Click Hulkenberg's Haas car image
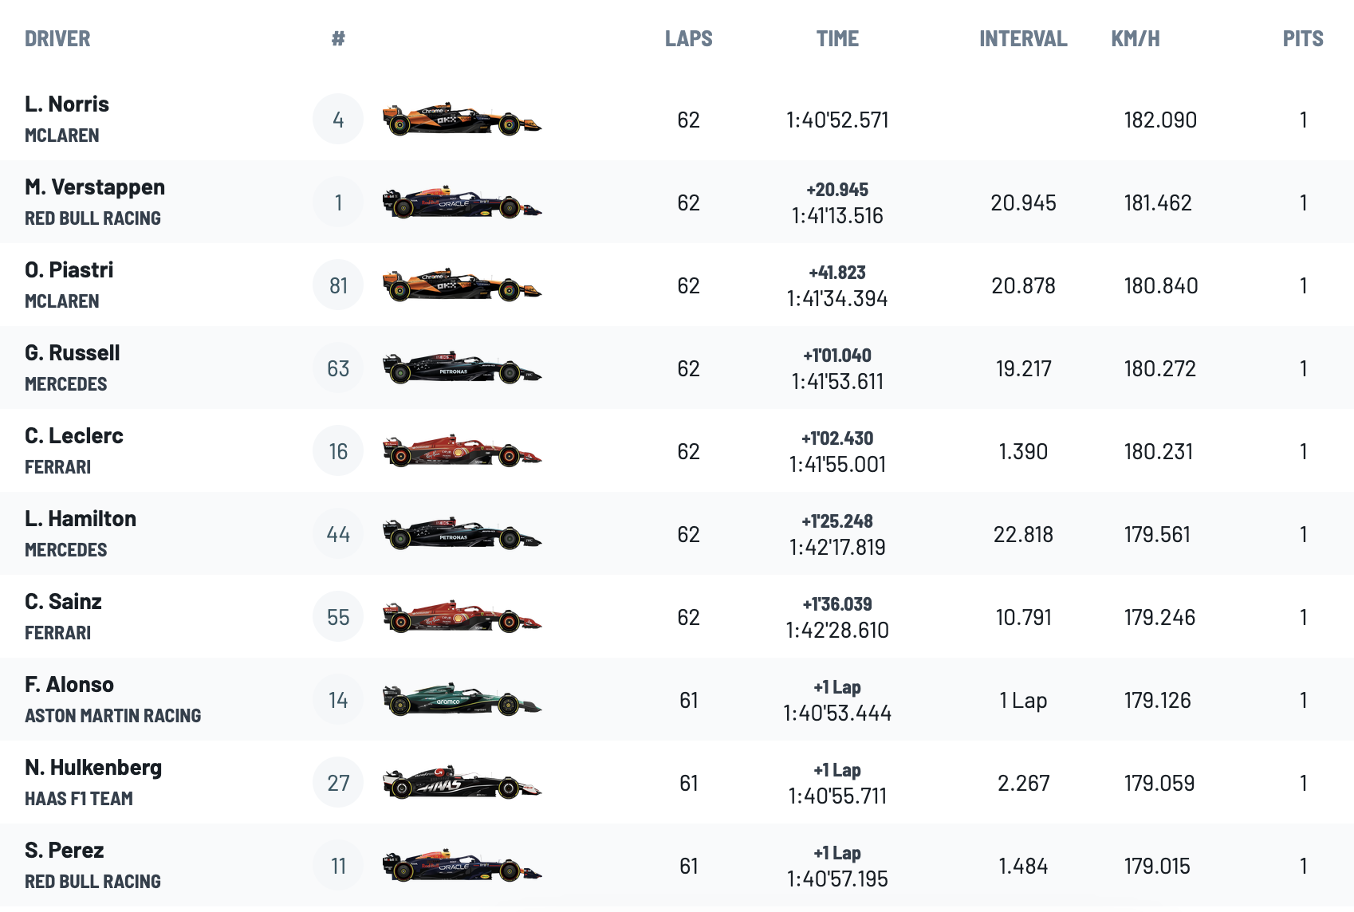Screen dimensions: 1354x912 pos(462,784)
